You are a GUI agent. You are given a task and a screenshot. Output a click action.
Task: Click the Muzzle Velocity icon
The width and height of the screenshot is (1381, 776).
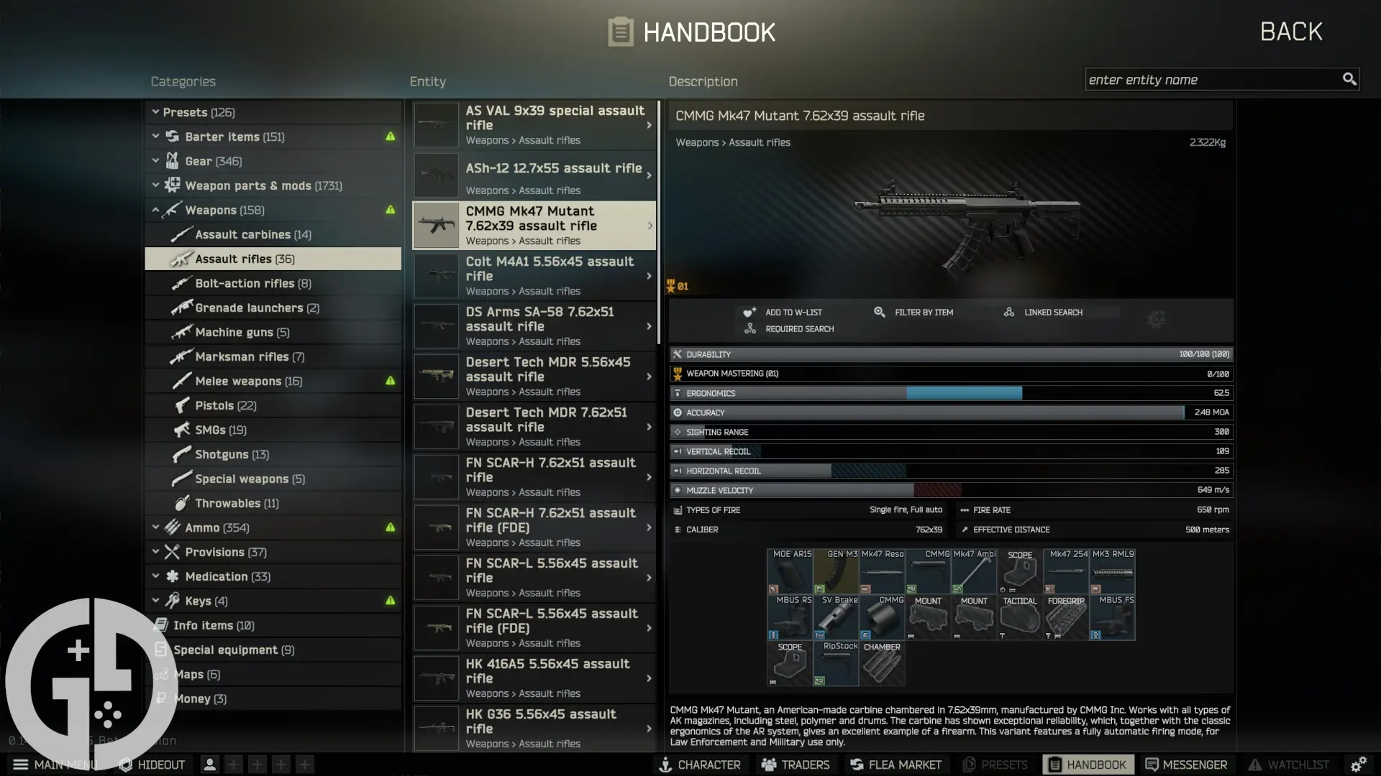pyautogui.click(x=676, y=490)
